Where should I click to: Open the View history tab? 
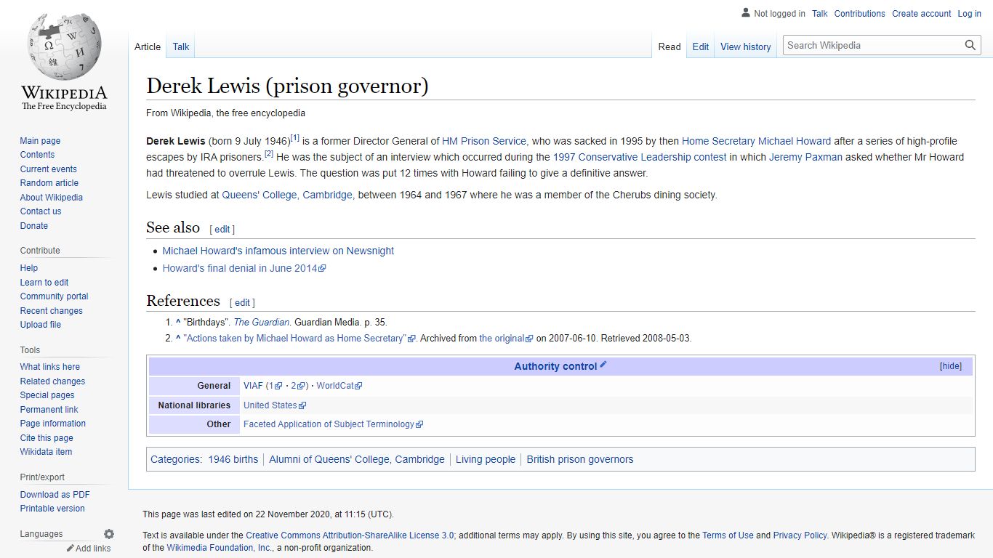(746, 46)
